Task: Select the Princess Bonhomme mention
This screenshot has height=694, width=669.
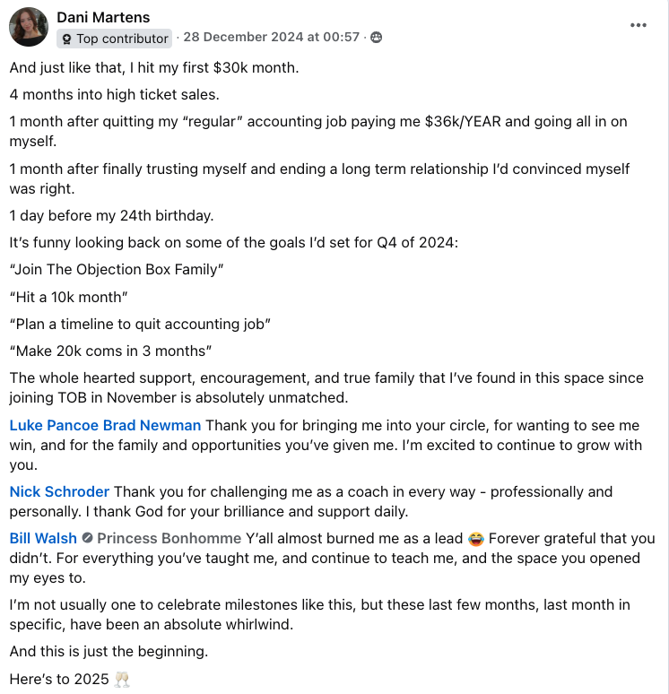Action: 169,538
